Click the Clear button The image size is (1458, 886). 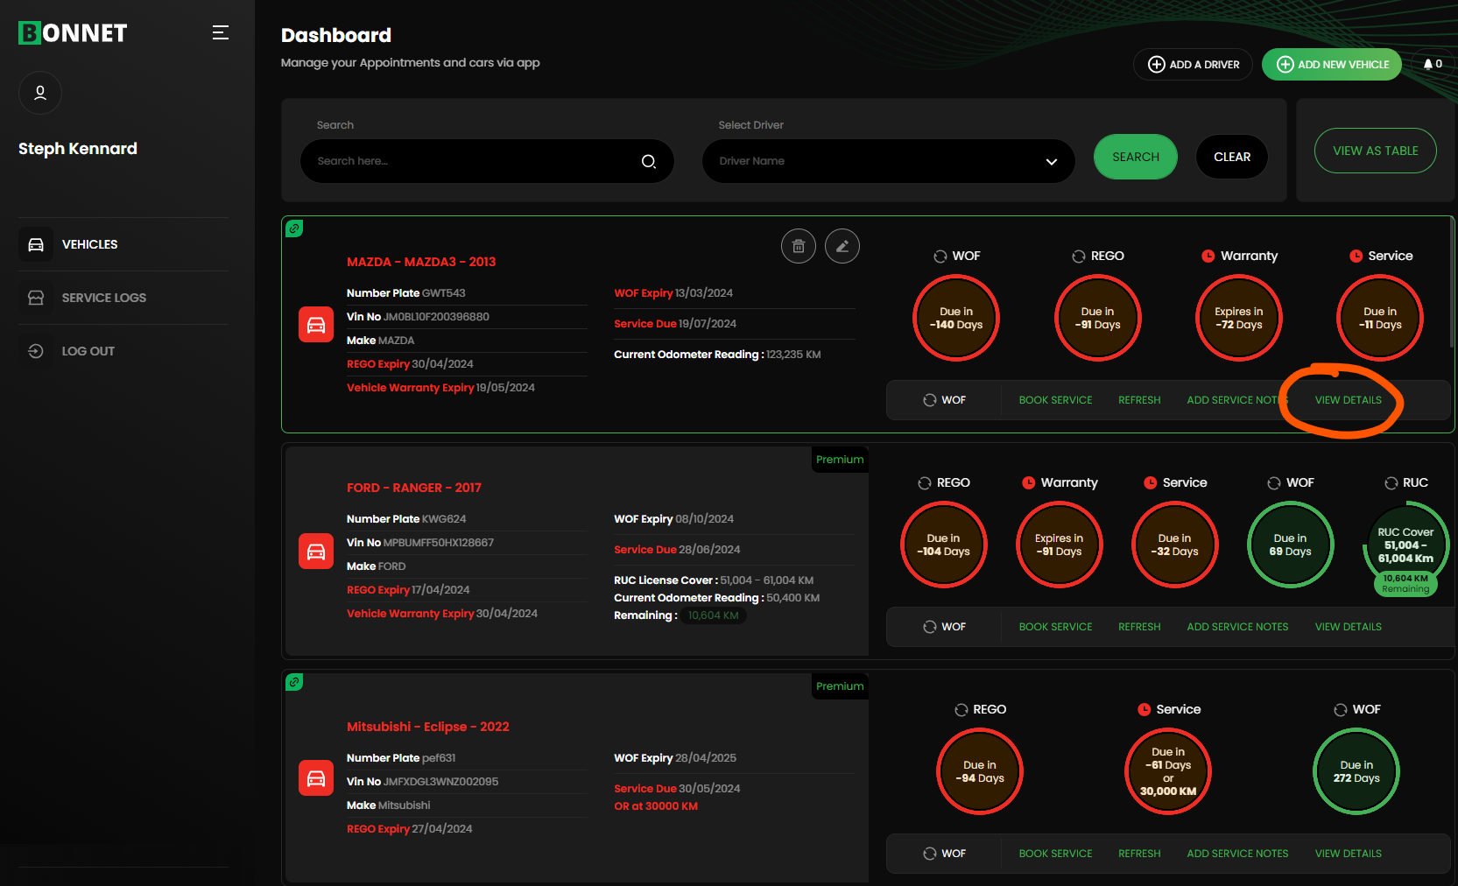tap(1232, 157)
